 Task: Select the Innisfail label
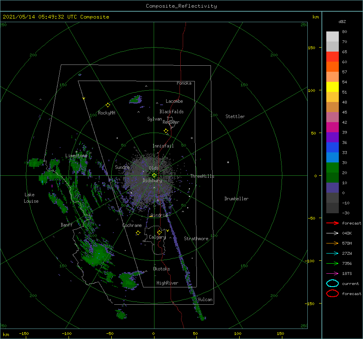click(x=163, y=146)
